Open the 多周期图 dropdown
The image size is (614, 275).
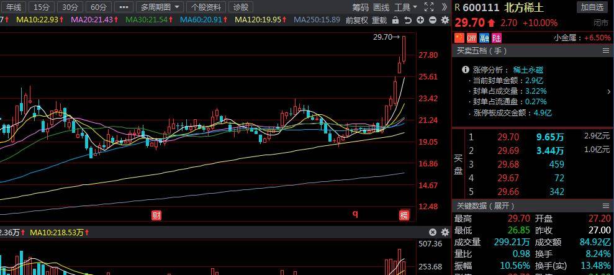[x=160, y=7]
